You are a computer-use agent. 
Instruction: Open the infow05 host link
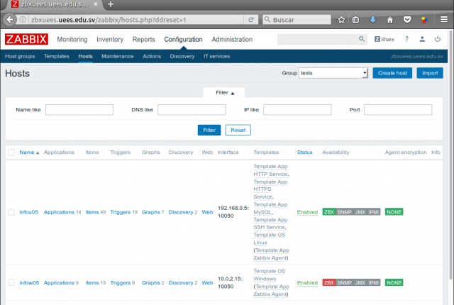point(29,283)
